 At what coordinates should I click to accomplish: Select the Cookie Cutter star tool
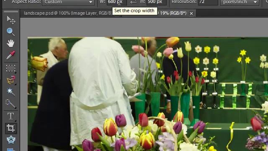[x=11, y=140]
